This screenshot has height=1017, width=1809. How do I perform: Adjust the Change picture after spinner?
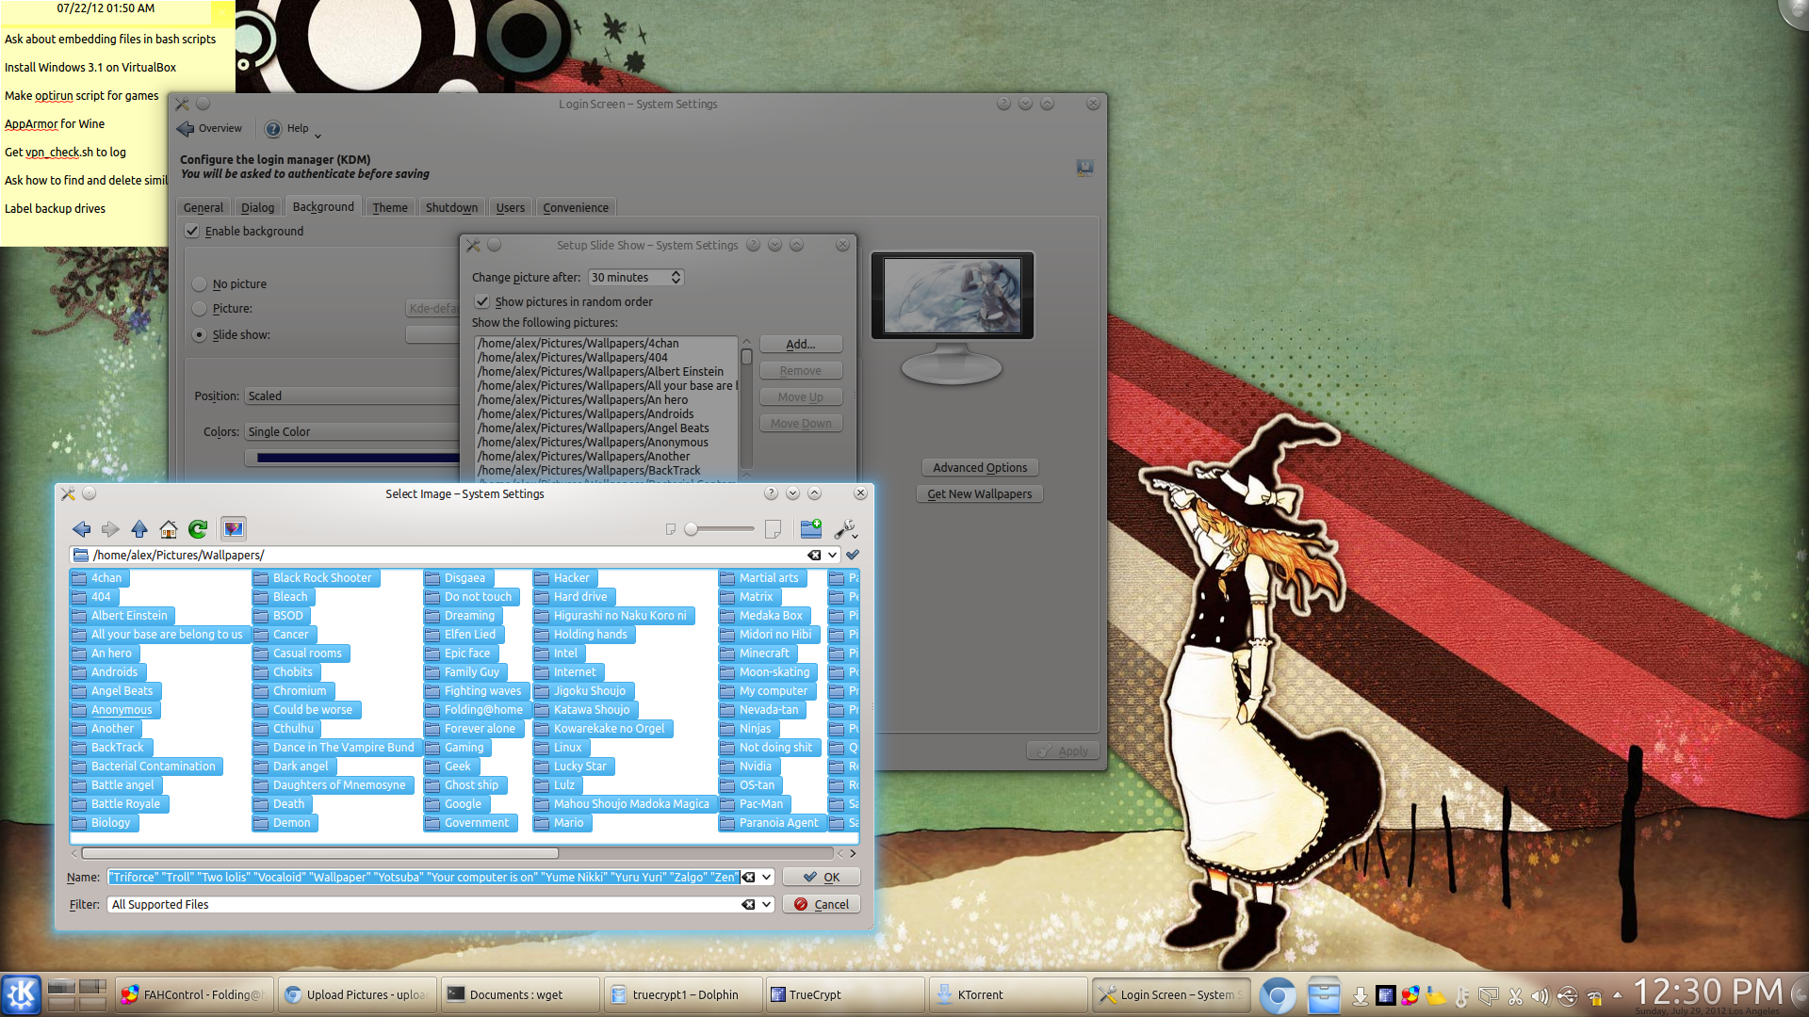tap(676, 278)
